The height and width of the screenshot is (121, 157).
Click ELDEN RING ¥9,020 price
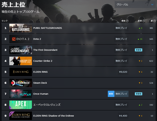click(x=123, y=72)
